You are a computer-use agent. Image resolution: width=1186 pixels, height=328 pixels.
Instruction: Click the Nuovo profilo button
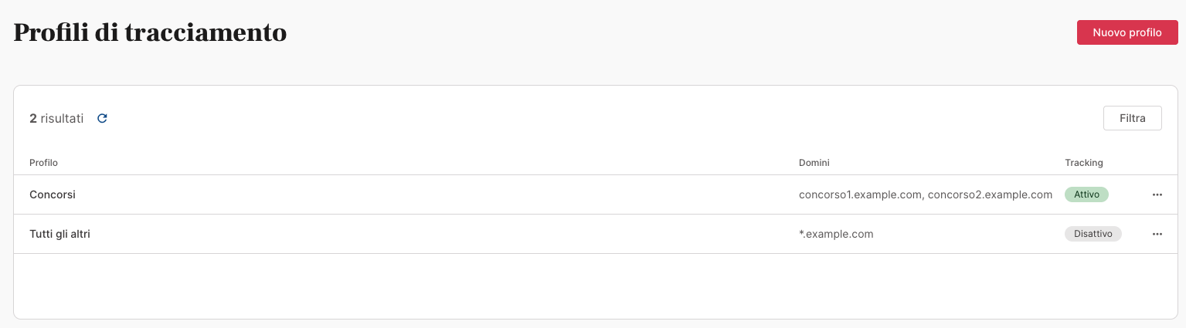click(1127, 32)
